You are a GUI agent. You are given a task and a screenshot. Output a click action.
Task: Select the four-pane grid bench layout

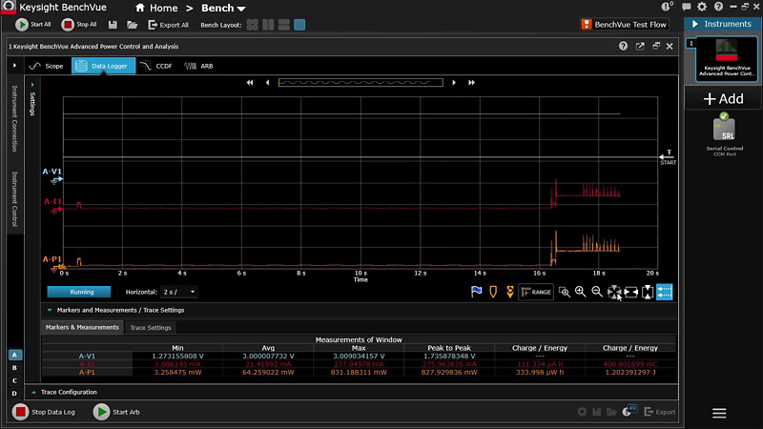point(252,25)
